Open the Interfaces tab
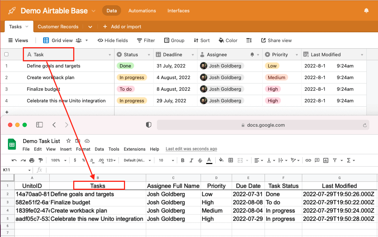Image resolution: width=378 pixels, height=237 pixels. point(178,11)
